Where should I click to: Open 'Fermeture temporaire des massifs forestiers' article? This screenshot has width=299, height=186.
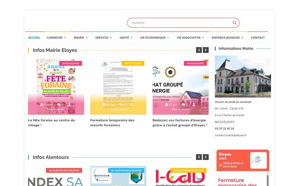(x=112, y=123)
